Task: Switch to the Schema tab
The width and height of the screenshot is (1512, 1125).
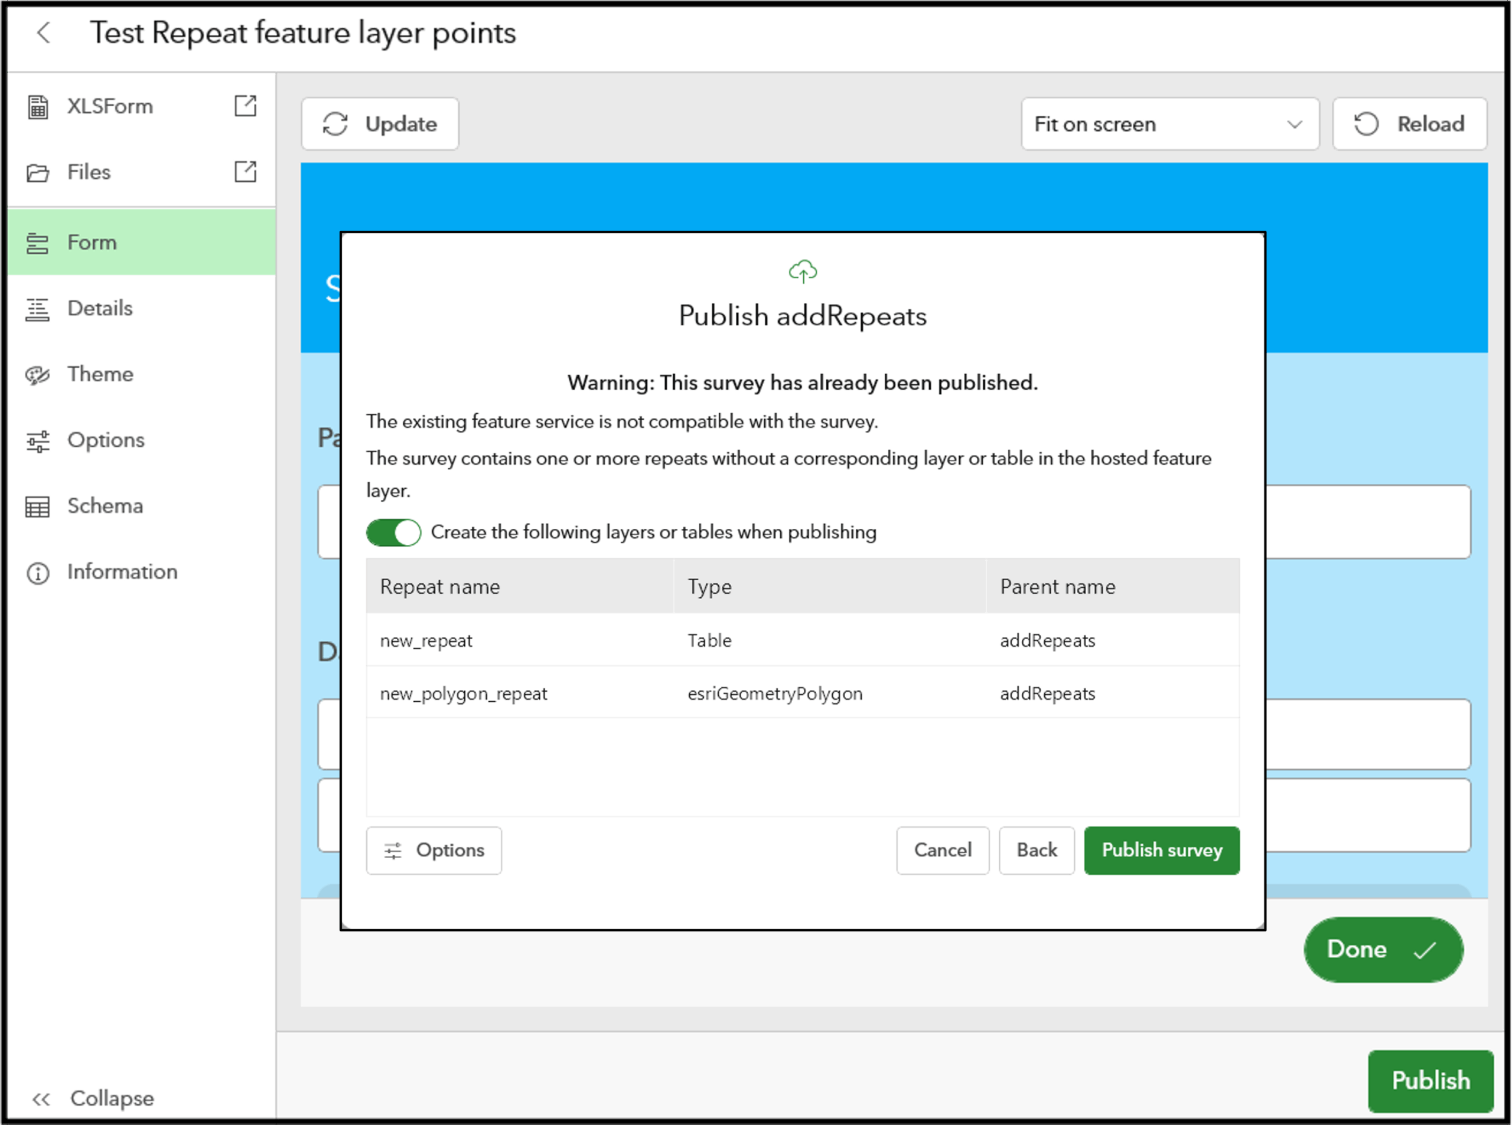Action: [105, 506]
